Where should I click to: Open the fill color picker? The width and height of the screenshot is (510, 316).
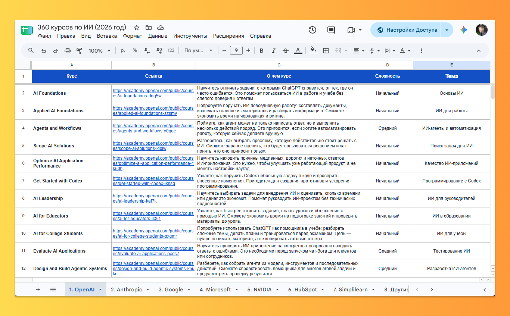(314, 51)
